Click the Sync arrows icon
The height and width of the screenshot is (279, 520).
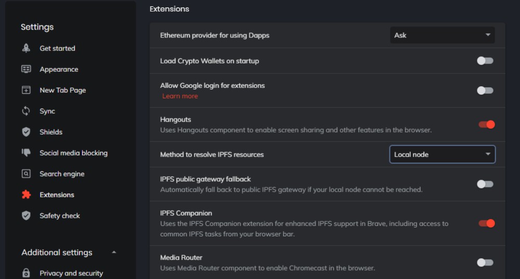pyautogui.click(x=26, y=111)
